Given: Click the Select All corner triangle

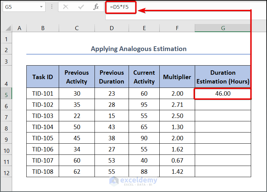Looking at the screenshot, I should coord(8,28).
